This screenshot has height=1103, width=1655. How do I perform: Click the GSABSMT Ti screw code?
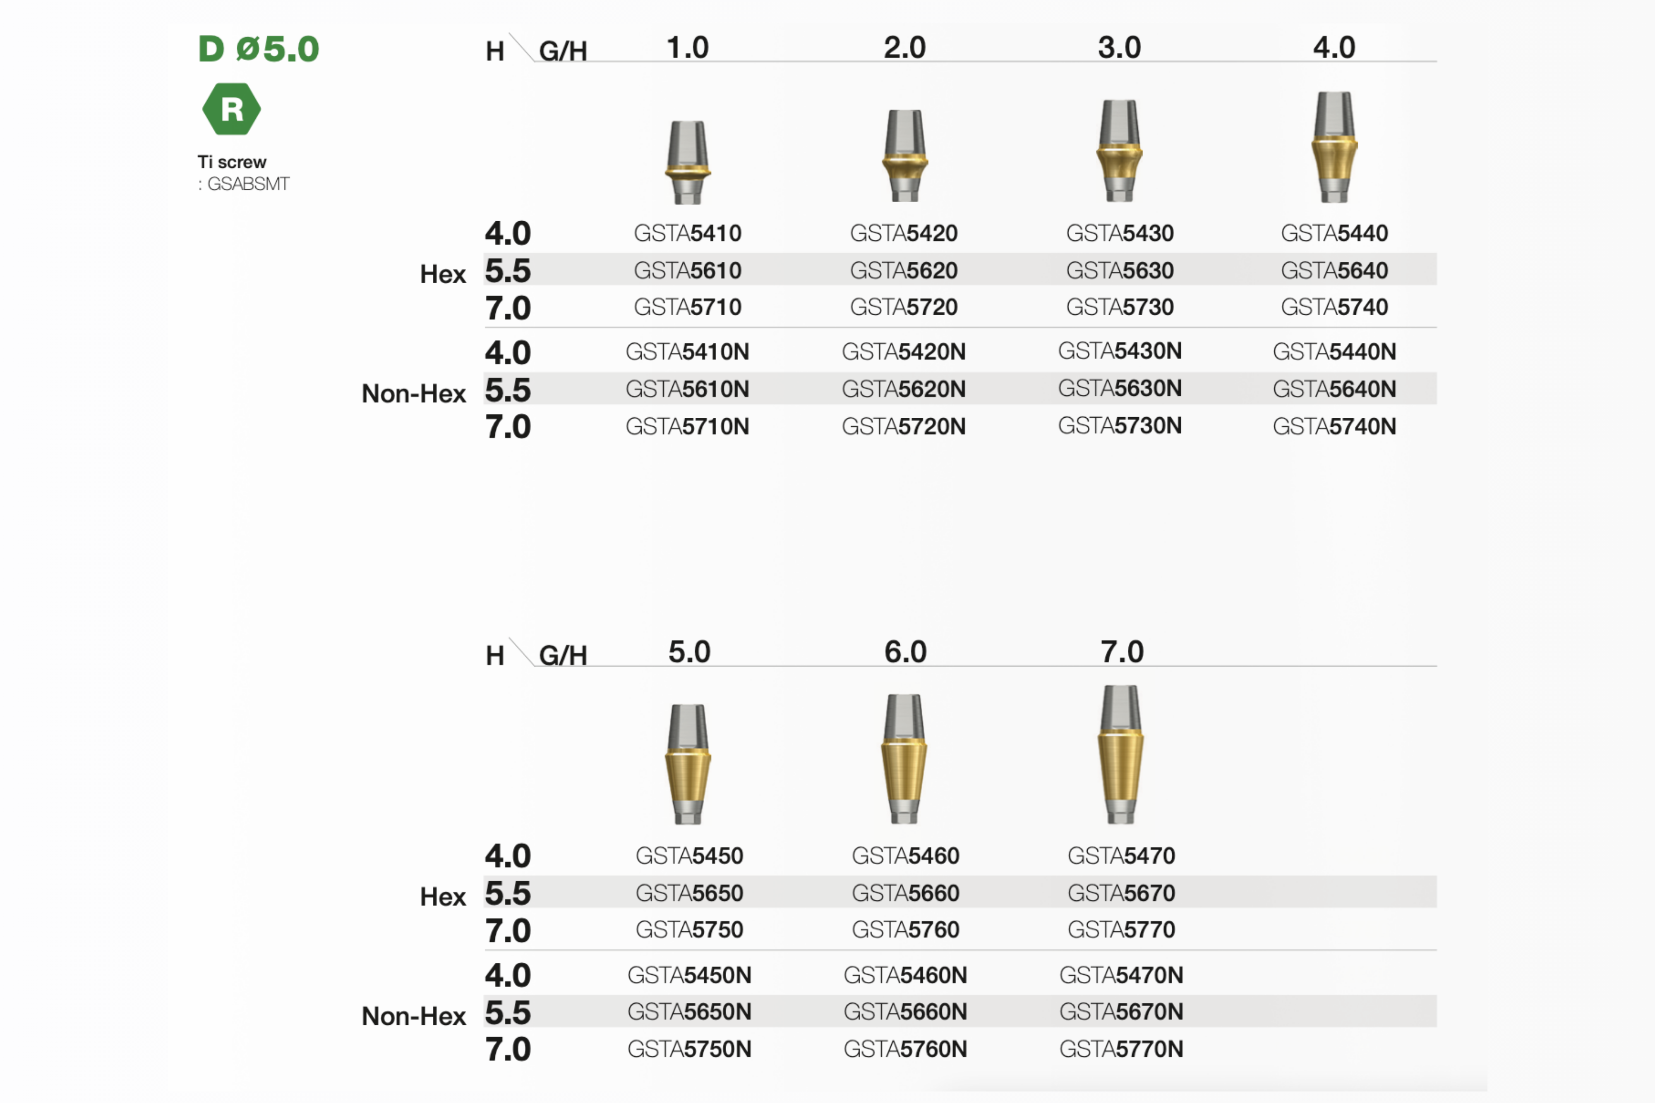248,184
